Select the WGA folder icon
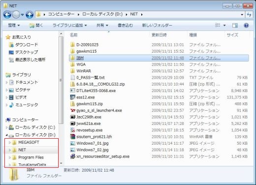Viewport: 256px width, 185px height. click(x=72, y=64)
